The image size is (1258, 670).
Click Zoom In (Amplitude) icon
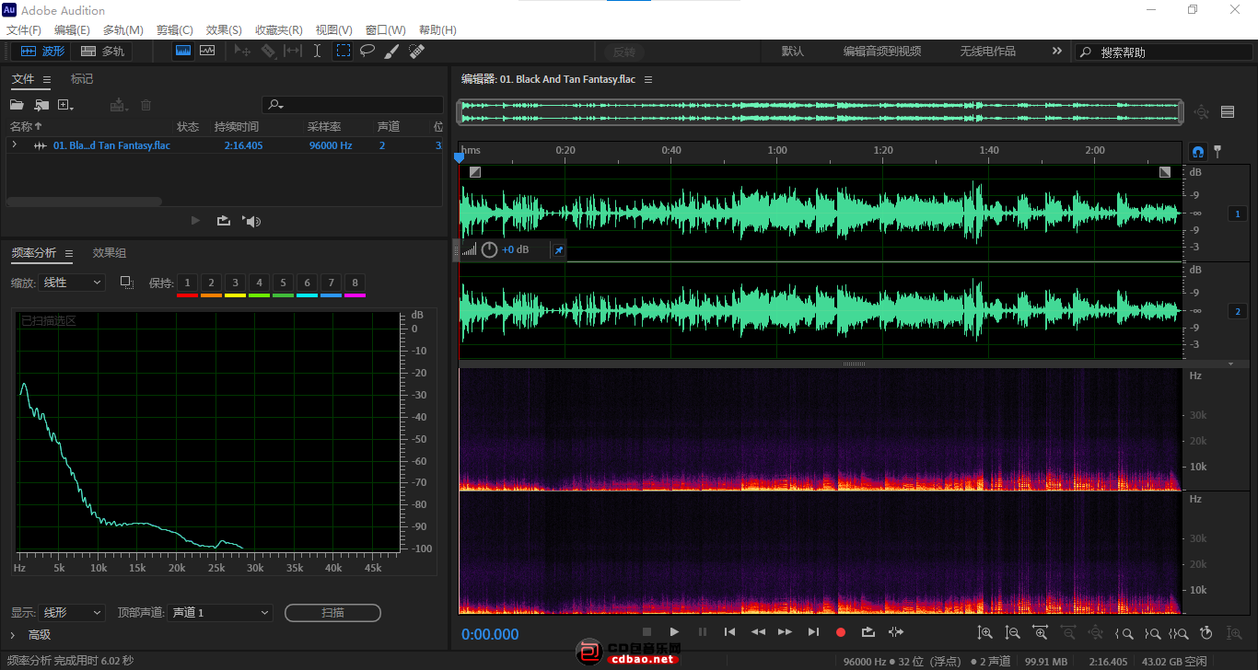(x=985, y=632)
